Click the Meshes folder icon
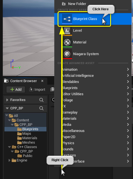The image size is (133, 179). (x=19, y=143)
